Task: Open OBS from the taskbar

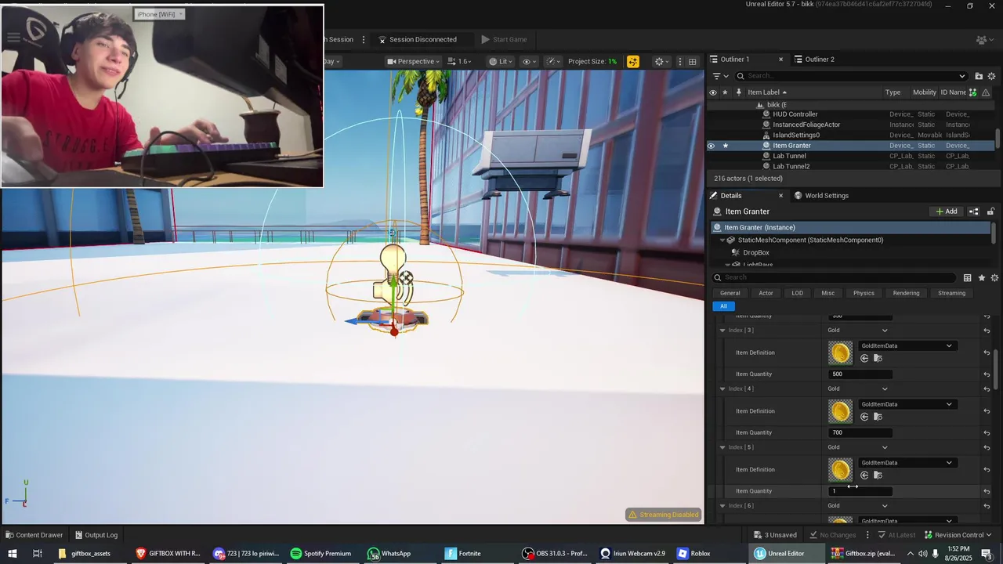Action: click(x=556, y=553)
